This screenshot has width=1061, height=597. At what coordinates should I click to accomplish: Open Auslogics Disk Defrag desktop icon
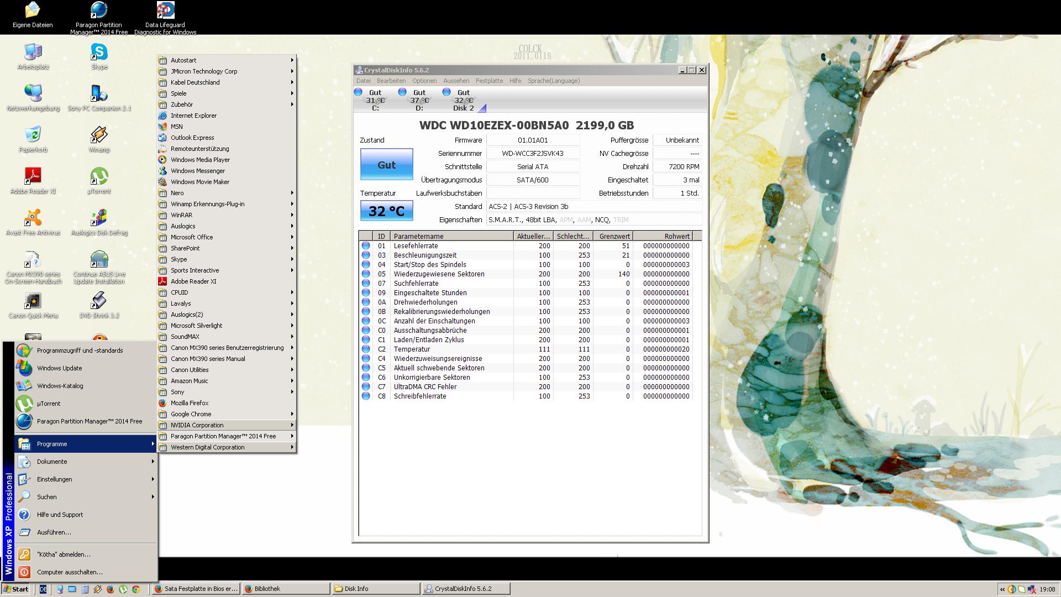[x=99, y=219]
